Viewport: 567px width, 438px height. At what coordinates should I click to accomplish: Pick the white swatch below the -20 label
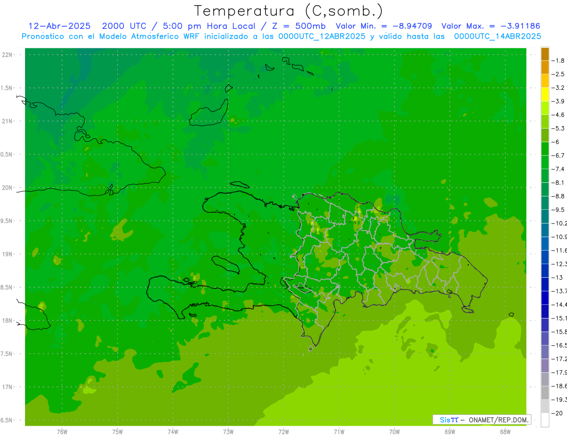pos(545,420)
